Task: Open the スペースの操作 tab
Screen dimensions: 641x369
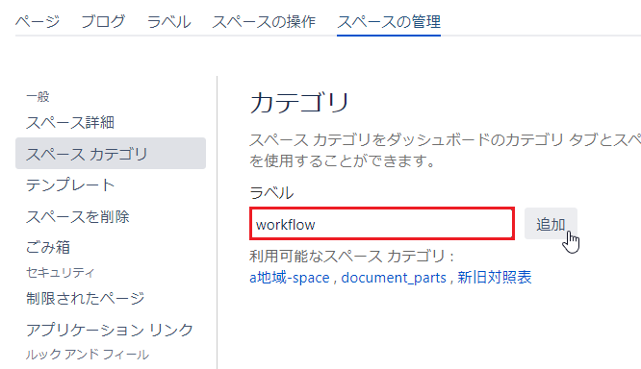Action: (264, 22)
